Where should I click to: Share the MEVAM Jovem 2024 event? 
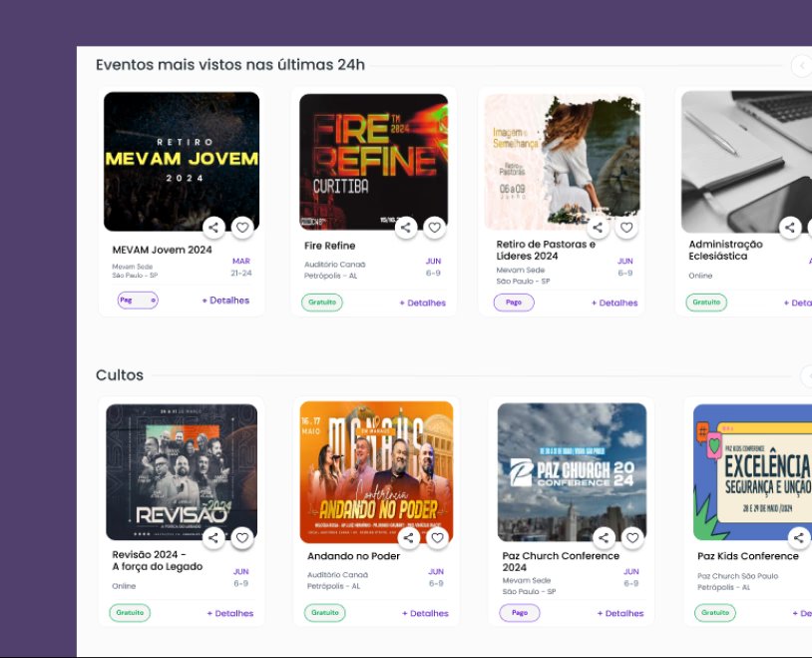point(213,227)
